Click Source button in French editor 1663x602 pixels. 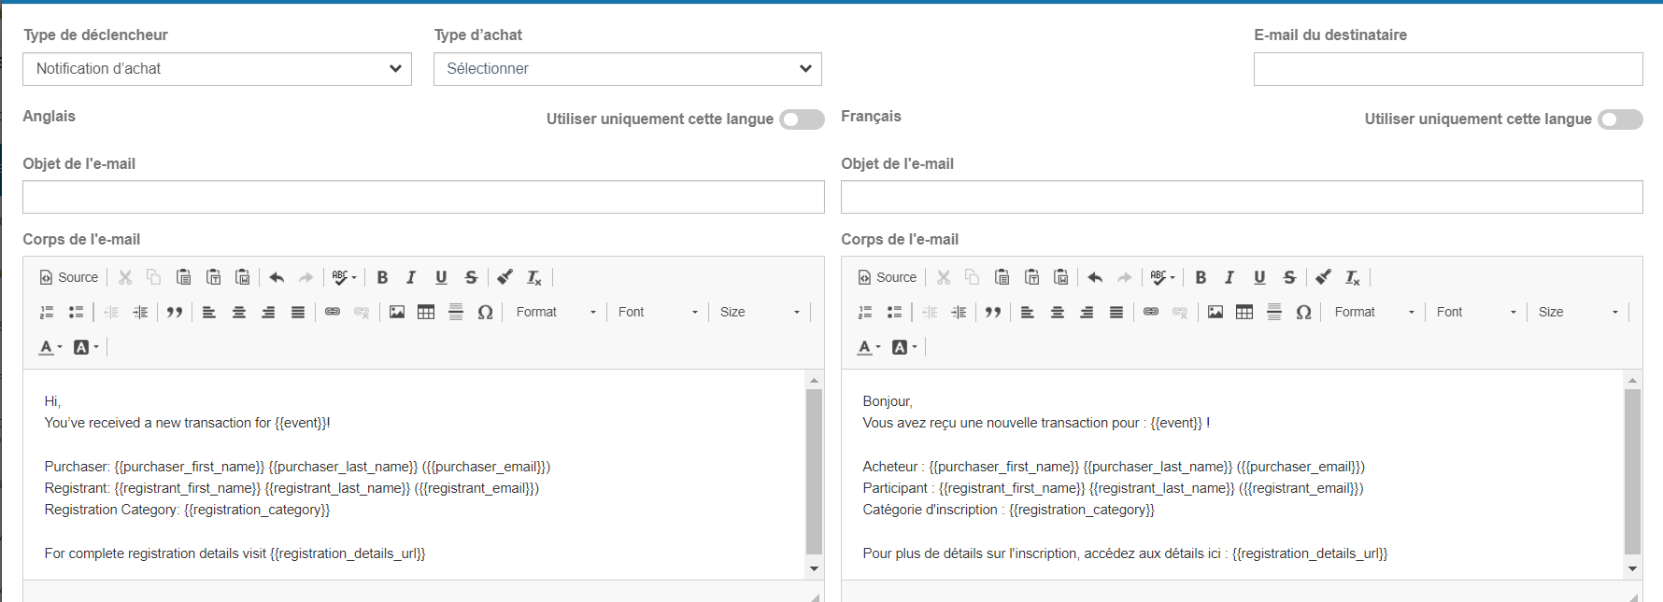(x=888, y=277)
